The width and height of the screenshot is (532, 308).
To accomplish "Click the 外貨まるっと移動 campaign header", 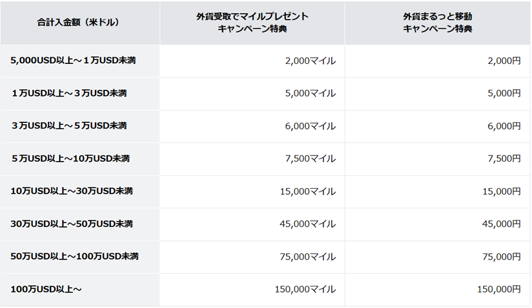I will (x=437, y=23).
